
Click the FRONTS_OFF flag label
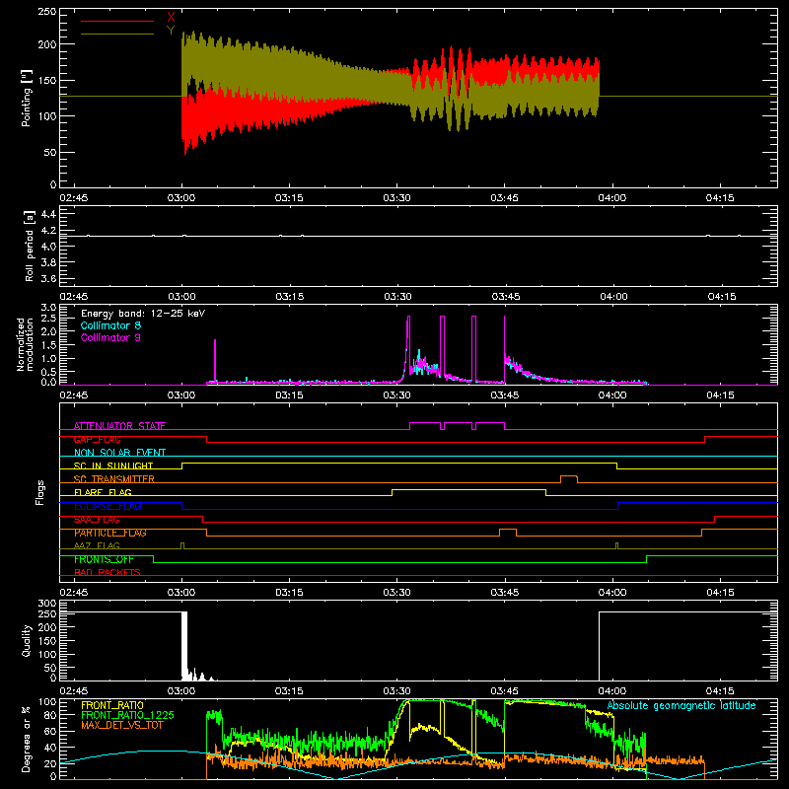pyautogui.click(x=104, y=559)
